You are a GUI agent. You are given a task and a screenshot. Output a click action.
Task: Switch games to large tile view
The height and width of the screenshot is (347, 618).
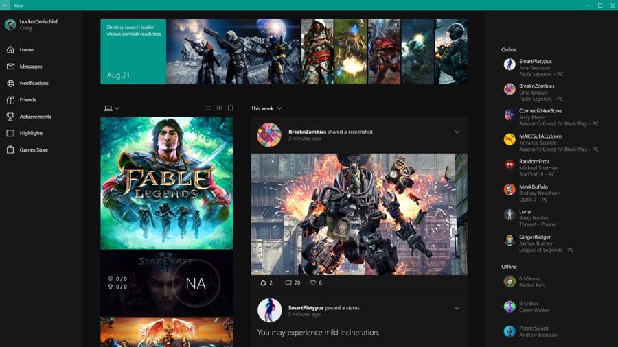[231, 108]
